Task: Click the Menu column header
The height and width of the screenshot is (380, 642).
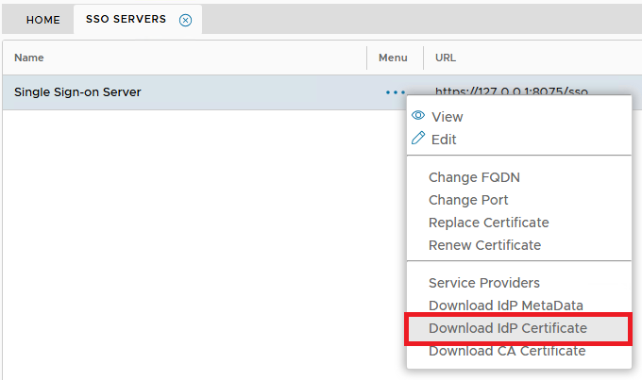Action: click(x=393, y=58)
